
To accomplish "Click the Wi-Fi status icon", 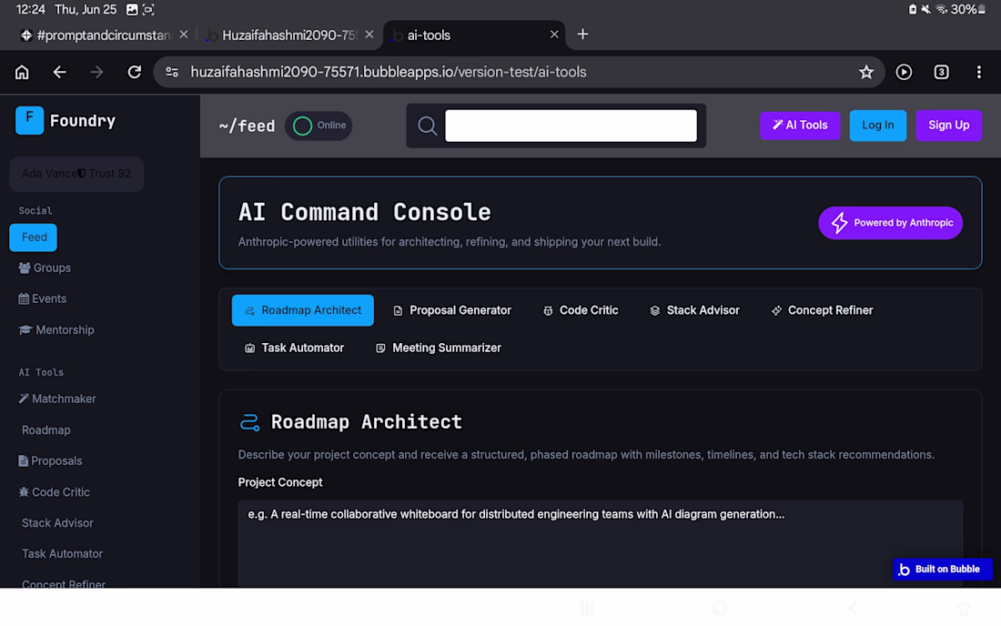I will (941, 10).
